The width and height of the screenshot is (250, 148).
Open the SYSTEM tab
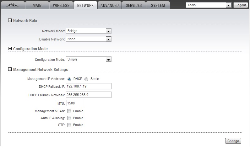(x=158, y=5)
